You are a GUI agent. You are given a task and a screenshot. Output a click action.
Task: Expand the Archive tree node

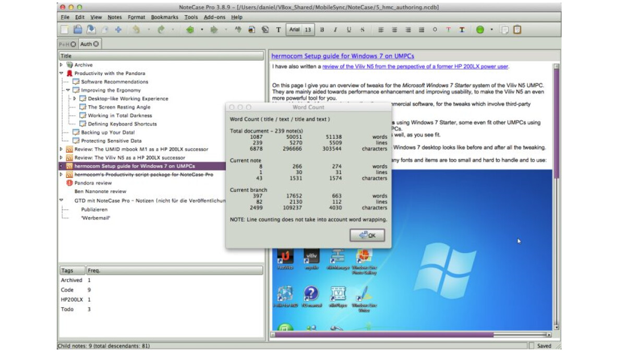62,65
